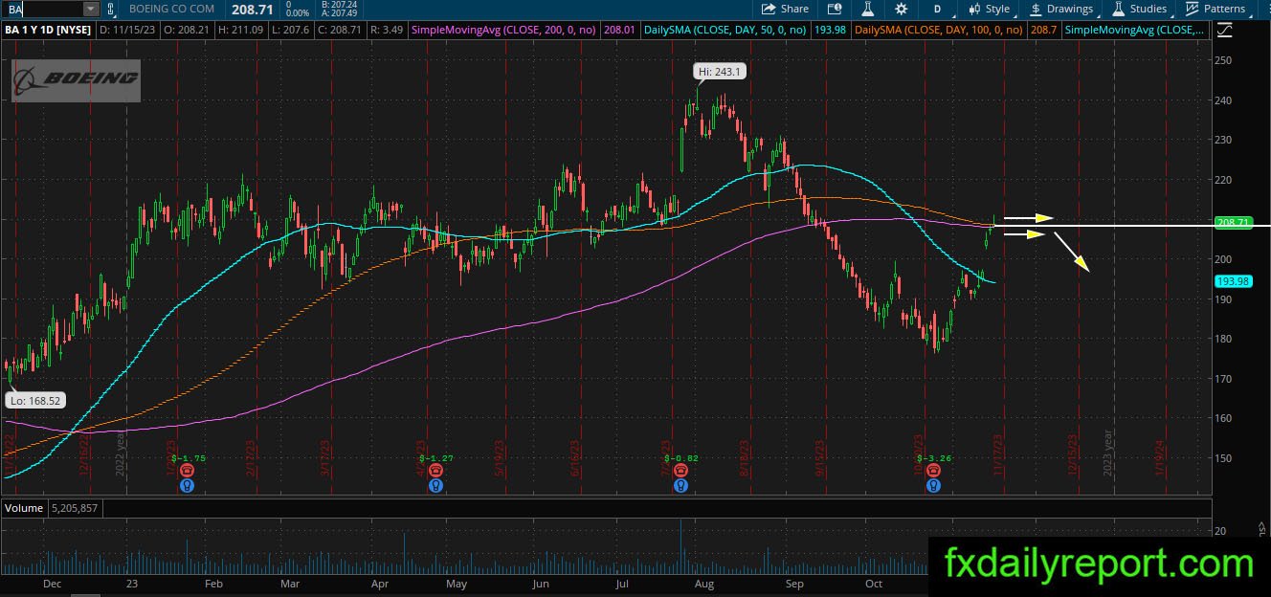Click the BA 1 Y 1D [NYSE] chart label
The height and width of the screenshot is (597, 1271).
pos(49,30)
